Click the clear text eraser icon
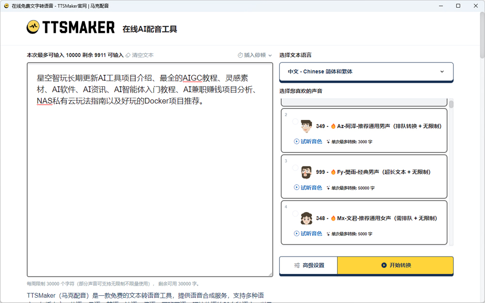 pos(128,55)
